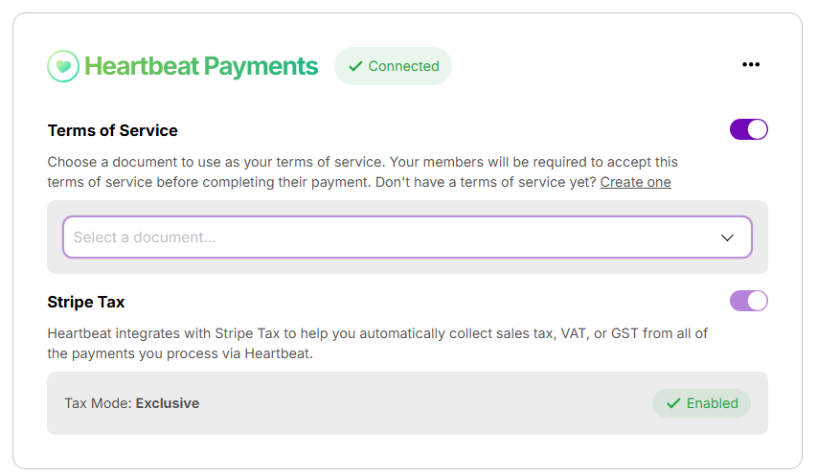The height and width of the screenshot is (476, 817).
Task: Click the Select a document placeholder text
Action: coord(145,238)
